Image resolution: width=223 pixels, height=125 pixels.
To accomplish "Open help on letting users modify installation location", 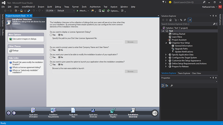I will pos(28,63).
